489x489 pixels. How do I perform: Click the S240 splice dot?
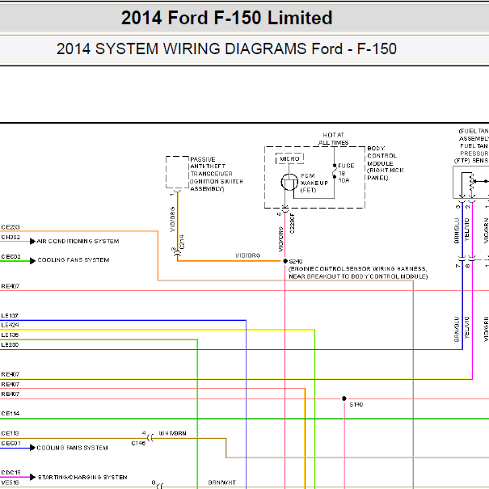click(x=285, y=261)
